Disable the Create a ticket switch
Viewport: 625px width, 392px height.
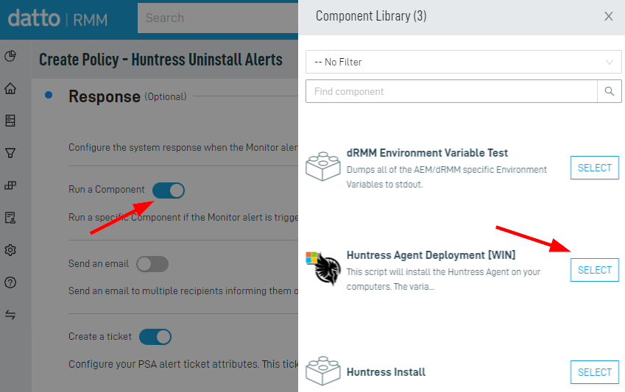pos(155,337)
